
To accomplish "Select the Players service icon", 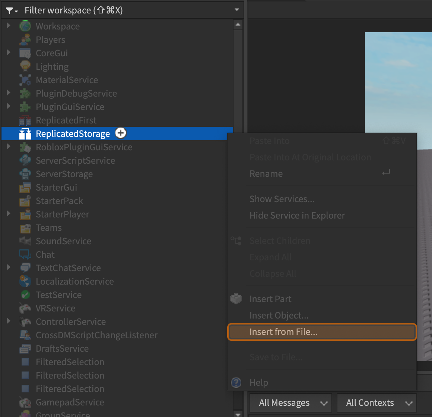I will pyautogui.click(x=25, y=40).
